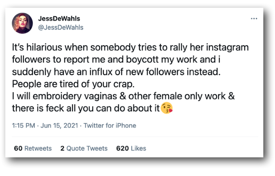Click the kissing face emoji
The height and width of the screenshot is (176, 275).
pos(167,109)
